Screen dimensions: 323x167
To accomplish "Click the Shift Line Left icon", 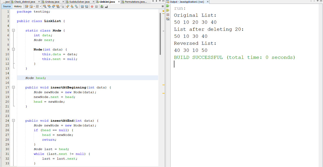I will (x=82, y=6).
